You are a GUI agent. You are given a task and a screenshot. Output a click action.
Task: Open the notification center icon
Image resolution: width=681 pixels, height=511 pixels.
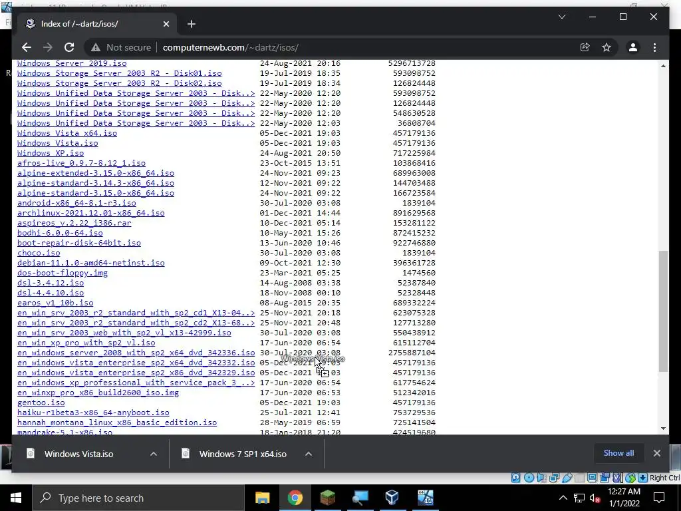659,498
